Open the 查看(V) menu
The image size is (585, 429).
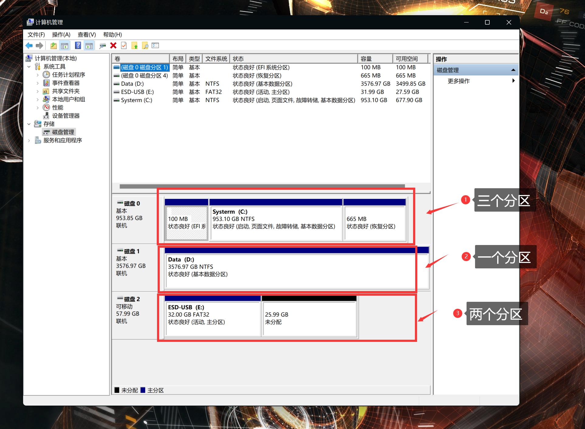pyautogui.click(x=87, y=35)
